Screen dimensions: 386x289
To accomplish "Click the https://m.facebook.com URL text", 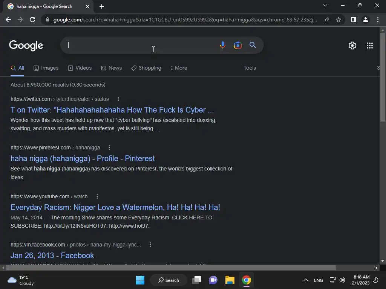I will tap(38, 245).
